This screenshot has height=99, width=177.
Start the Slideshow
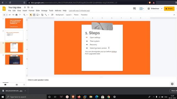[x=153, y=9]
